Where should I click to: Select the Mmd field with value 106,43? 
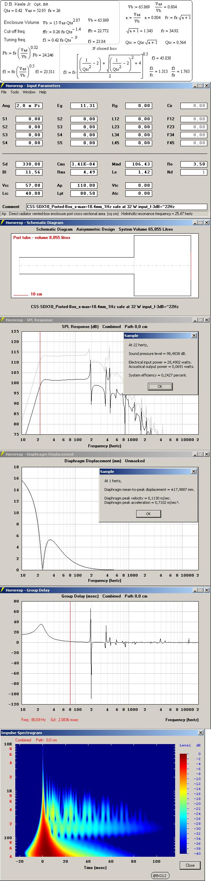139,164
